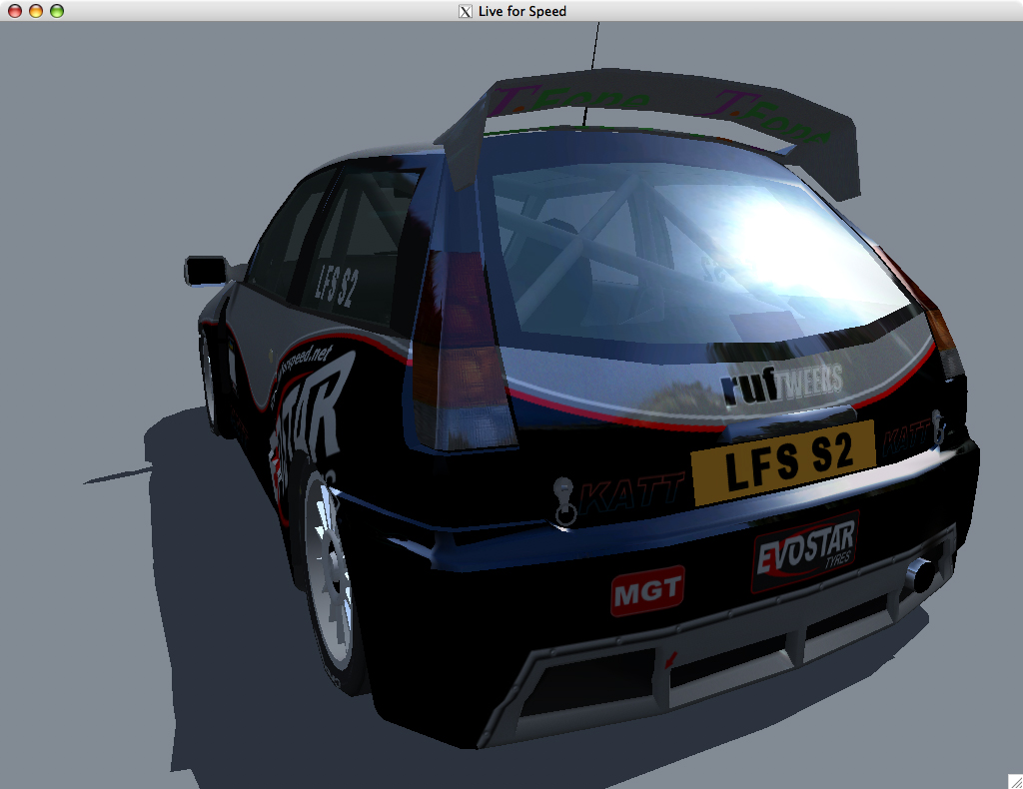The image size is (1023, 789).
Task: Click the LFS S2 text on side window
Action: pos(337,285)
